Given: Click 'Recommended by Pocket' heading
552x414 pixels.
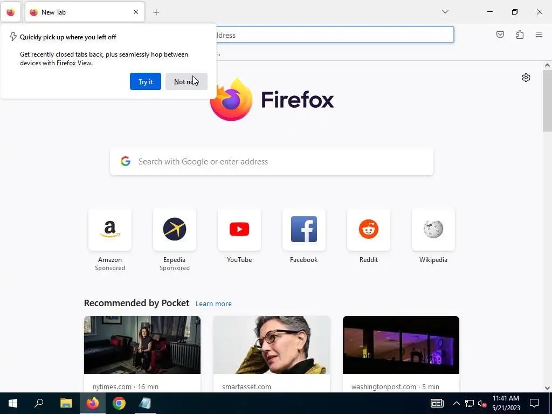Looking at the screenshot, I should click(x=136, y=303).
